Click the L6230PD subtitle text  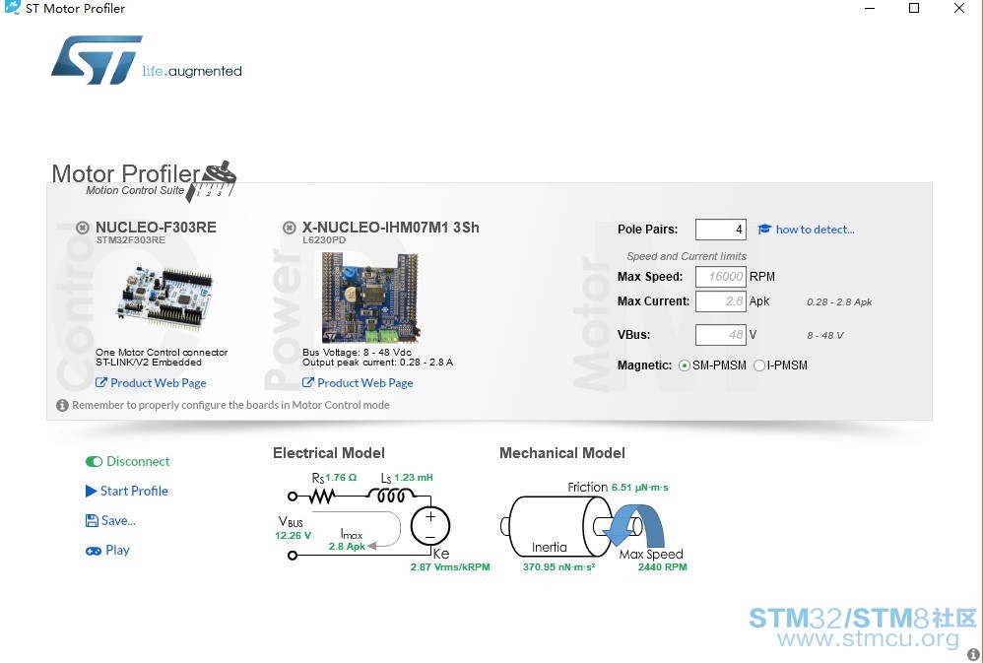(x=324, y=240)
